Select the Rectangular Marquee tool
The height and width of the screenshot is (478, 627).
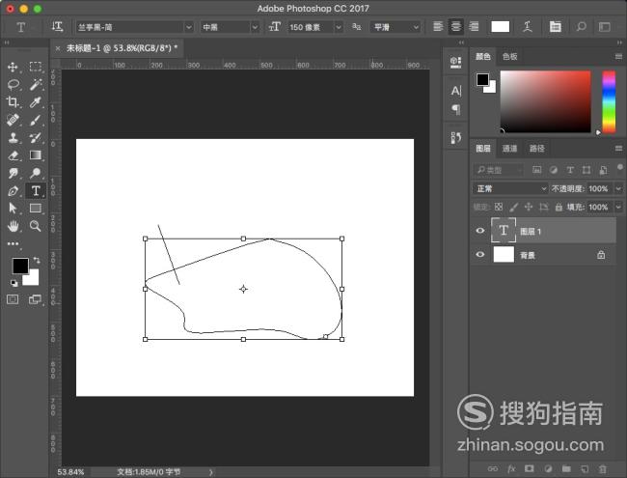pyautogui.click(x=35, y=67)
